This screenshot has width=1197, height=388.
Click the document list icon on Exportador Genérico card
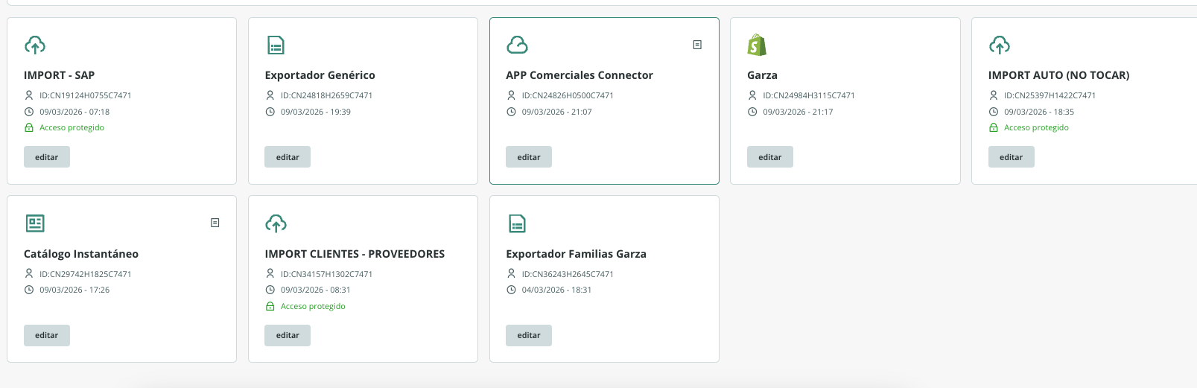click(276, 45)
